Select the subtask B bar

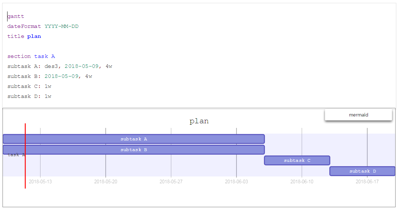tap(134, 150)
